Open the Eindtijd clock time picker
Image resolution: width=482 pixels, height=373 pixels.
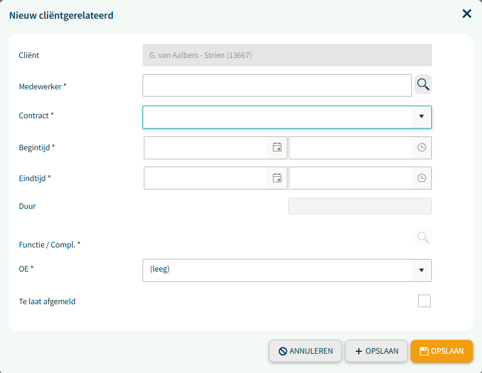(x=422, y=178)
